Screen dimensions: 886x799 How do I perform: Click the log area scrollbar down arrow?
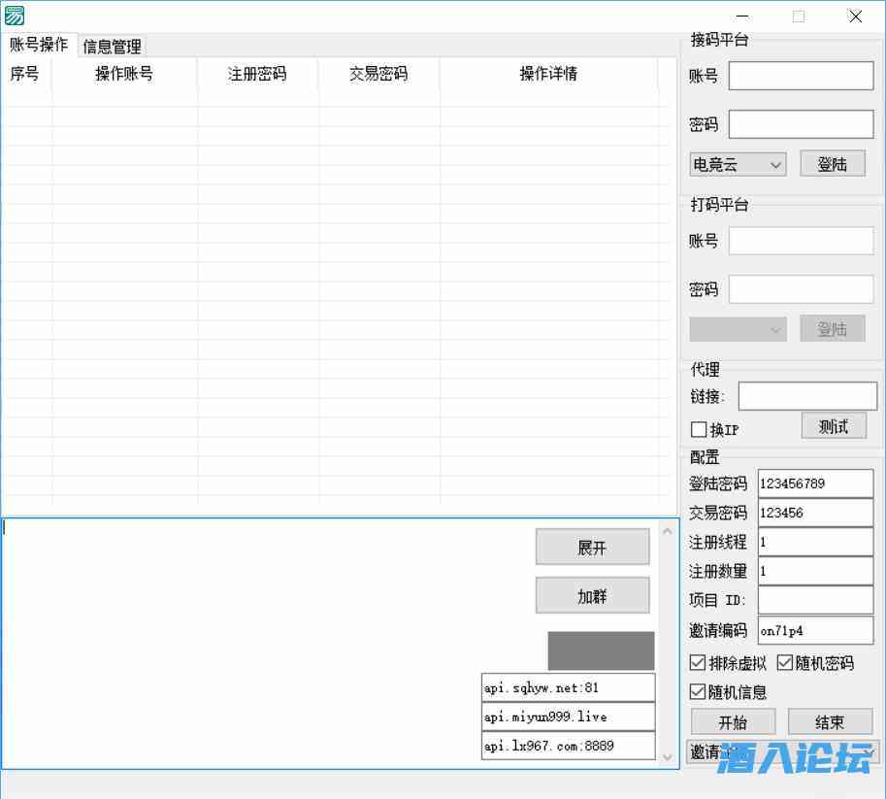coord(667,754)
